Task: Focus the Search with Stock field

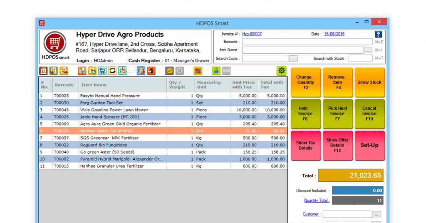Action: coord(360,58)
